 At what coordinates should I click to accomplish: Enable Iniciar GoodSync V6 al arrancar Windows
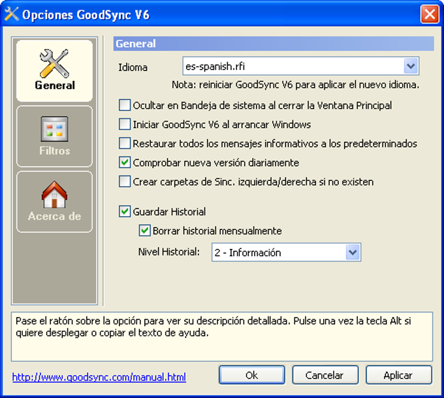(125, 124)
